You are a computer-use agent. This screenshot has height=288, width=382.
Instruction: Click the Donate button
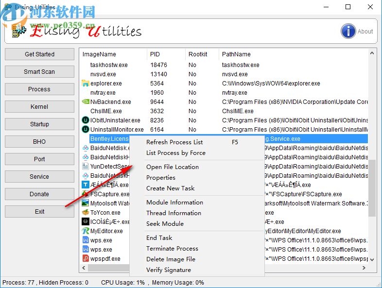(x=39, y=194)
